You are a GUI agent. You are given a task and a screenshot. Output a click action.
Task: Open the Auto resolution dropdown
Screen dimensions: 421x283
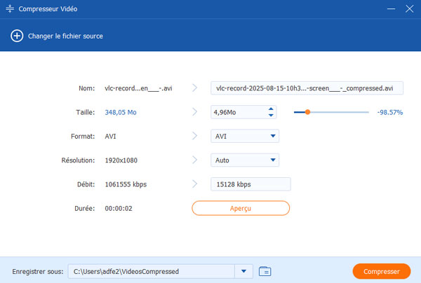[x=245, y=160]
